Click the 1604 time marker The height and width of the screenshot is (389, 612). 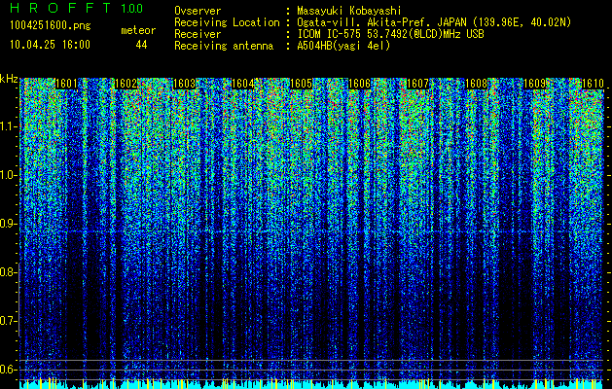tap(243, 84)
